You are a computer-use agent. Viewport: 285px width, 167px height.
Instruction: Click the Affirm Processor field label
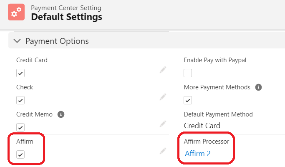click(207, 142)
